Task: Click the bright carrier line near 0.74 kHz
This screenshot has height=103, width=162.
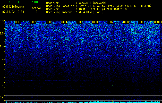Action: pyautogui.click(x=122, y=80)
